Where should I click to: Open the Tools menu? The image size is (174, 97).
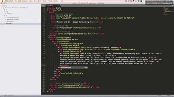point(44,1)
